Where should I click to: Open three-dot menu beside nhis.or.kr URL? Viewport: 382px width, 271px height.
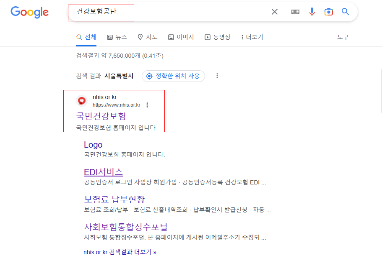click(x=147, y=105)
